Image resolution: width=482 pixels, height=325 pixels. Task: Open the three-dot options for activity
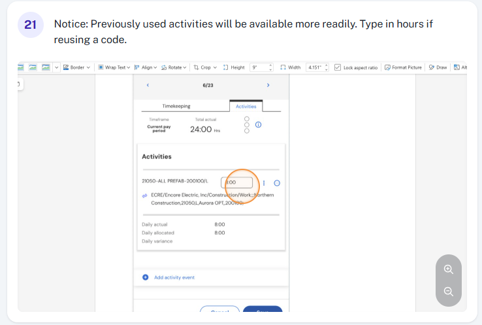[x=264, y=183]
